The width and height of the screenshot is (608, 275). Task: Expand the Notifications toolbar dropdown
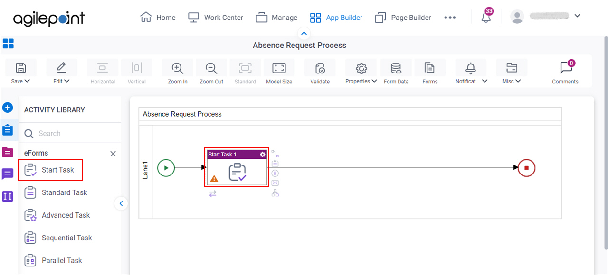pyautogui.click(x=471, y=73)
